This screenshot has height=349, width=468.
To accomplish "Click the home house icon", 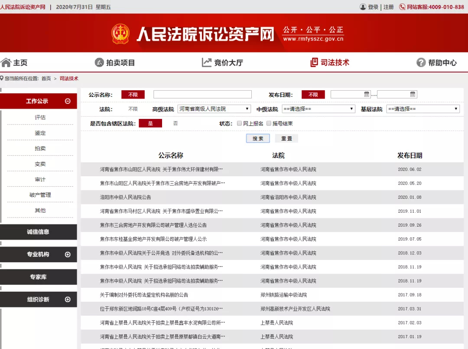I will [6, 63].
